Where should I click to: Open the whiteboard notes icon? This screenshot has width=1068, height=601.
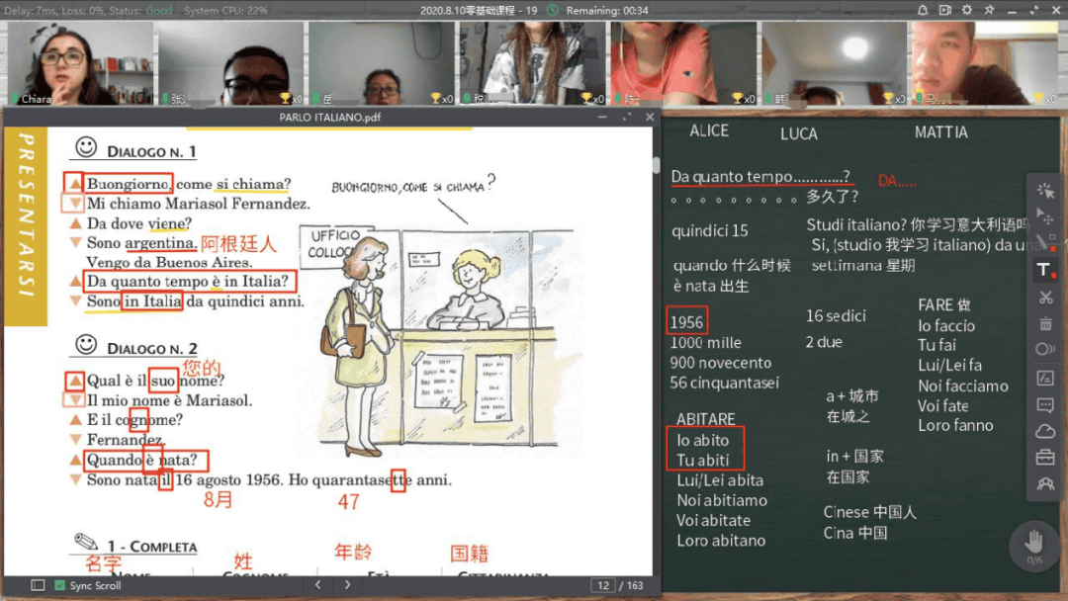click(x=1045, y=379)
